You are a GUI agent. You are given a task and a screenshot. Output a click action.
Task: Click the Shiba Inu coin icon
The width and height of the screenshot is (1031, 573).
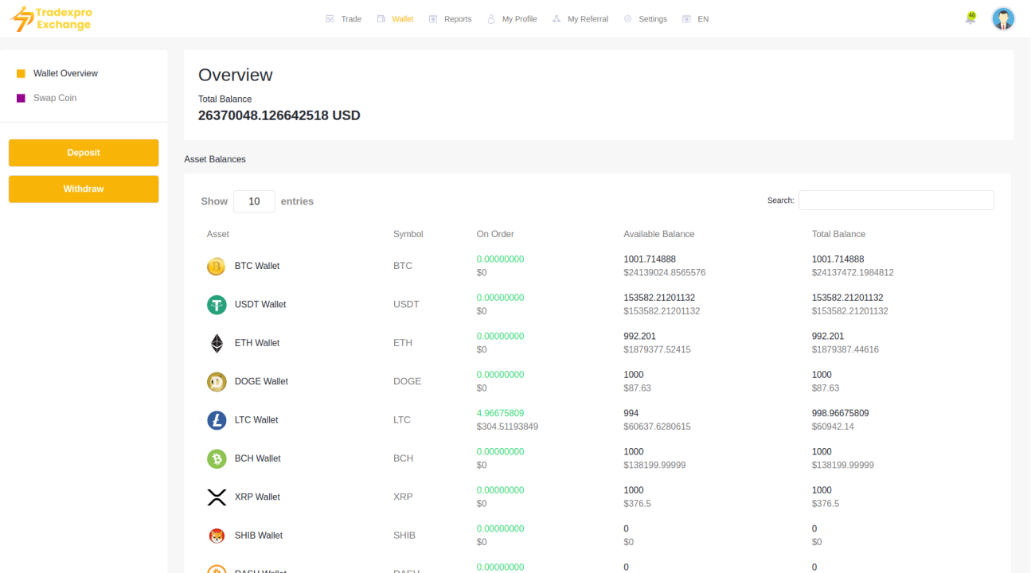216,536
